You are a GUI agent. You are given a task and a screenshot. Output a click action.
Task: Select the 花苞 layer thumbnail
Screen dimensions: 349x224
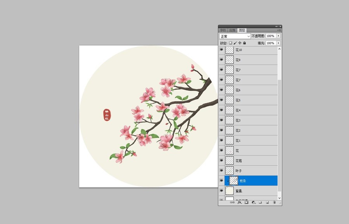pos(230,160)
